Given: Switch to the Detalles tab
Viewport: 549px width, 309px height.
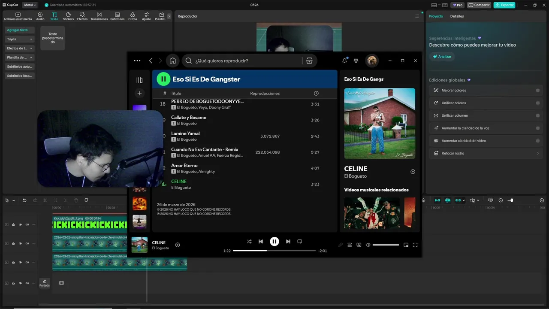Looking at the screenshot, I should pyautogui.click(x=457, y=16).
